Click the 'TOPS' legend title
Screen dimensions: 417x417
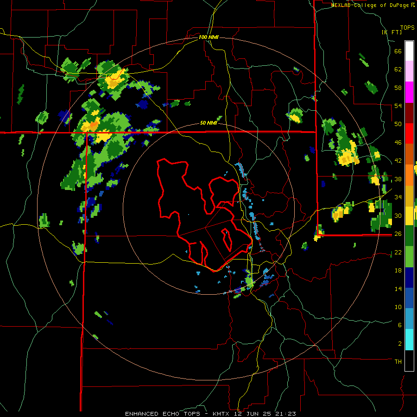407,28
